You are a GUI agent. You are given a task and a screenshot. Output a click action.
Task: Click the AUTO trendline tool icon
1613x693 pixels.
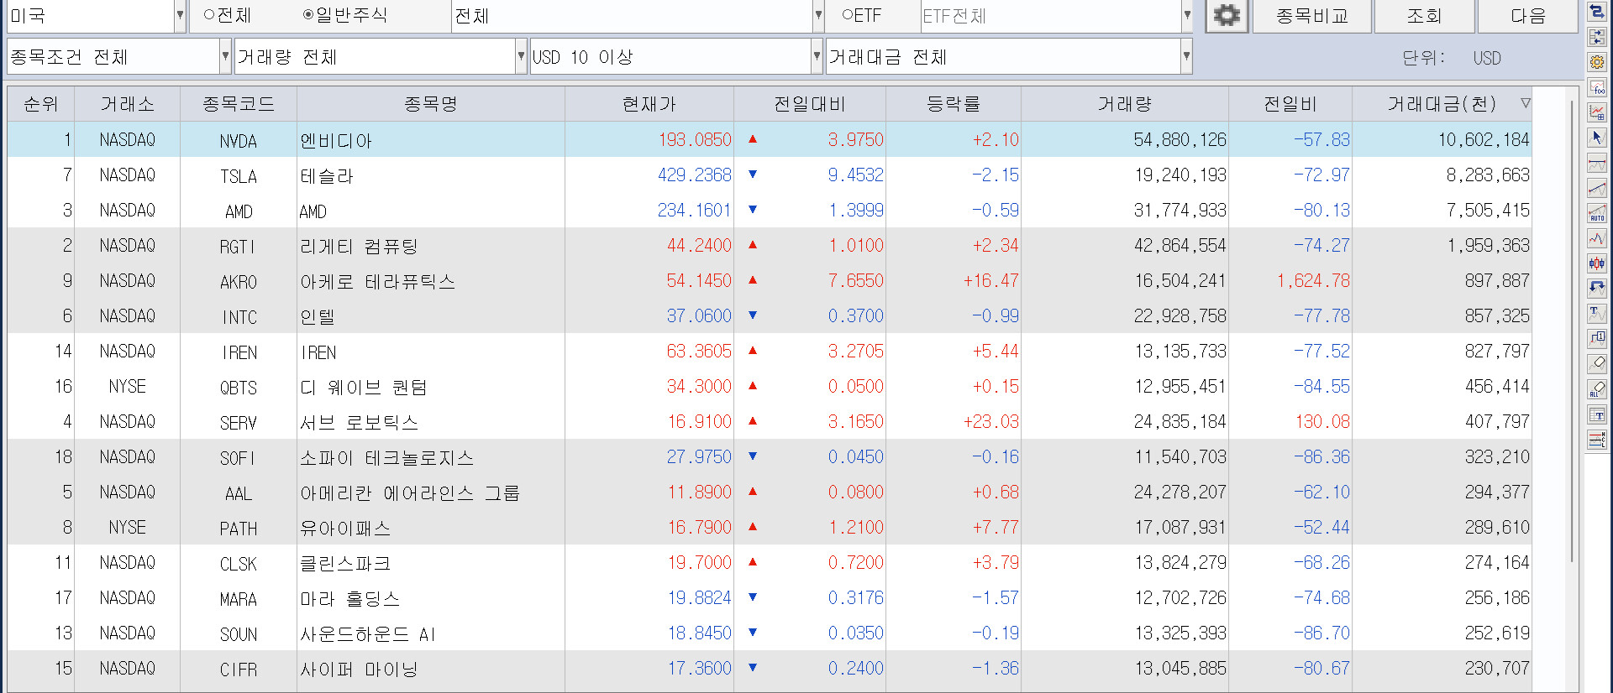[1596, 213]
